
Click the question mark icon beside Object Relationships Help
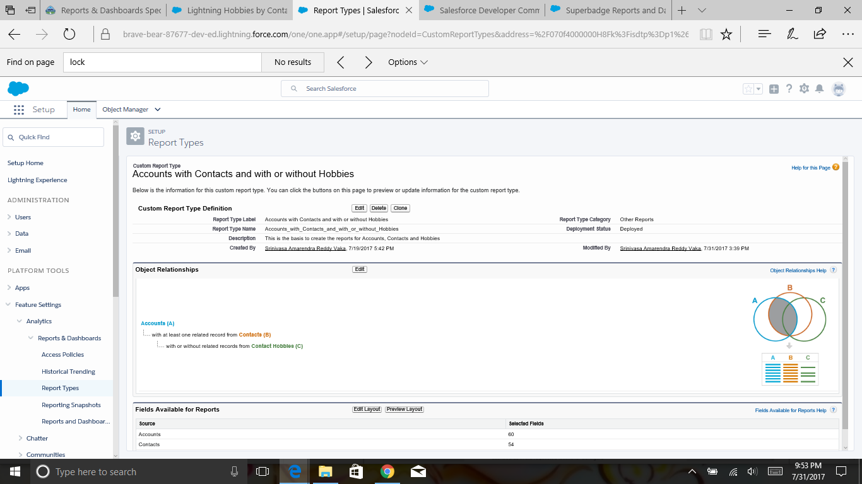click(x=833, y=270)
